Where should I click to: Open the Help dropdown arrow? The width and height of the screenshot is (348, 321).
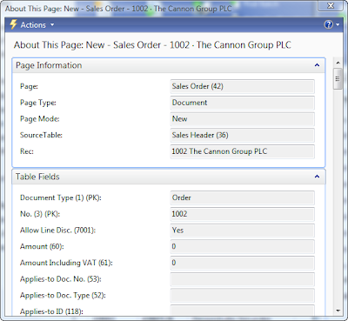pos(338,25)
